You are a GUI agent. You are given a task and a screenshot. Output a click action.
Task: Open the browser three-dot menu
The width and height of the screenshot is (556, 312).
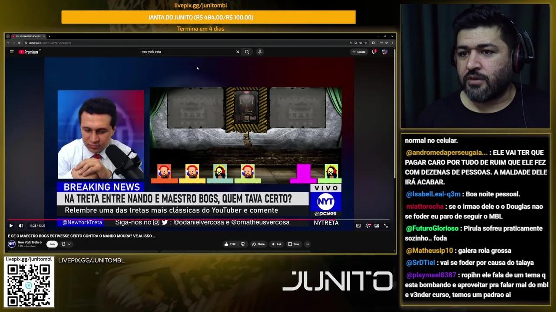click(392, 42)
